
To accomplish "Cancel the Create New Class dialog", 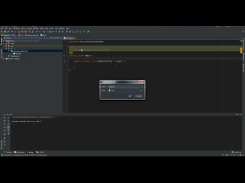I will point(139,96).
